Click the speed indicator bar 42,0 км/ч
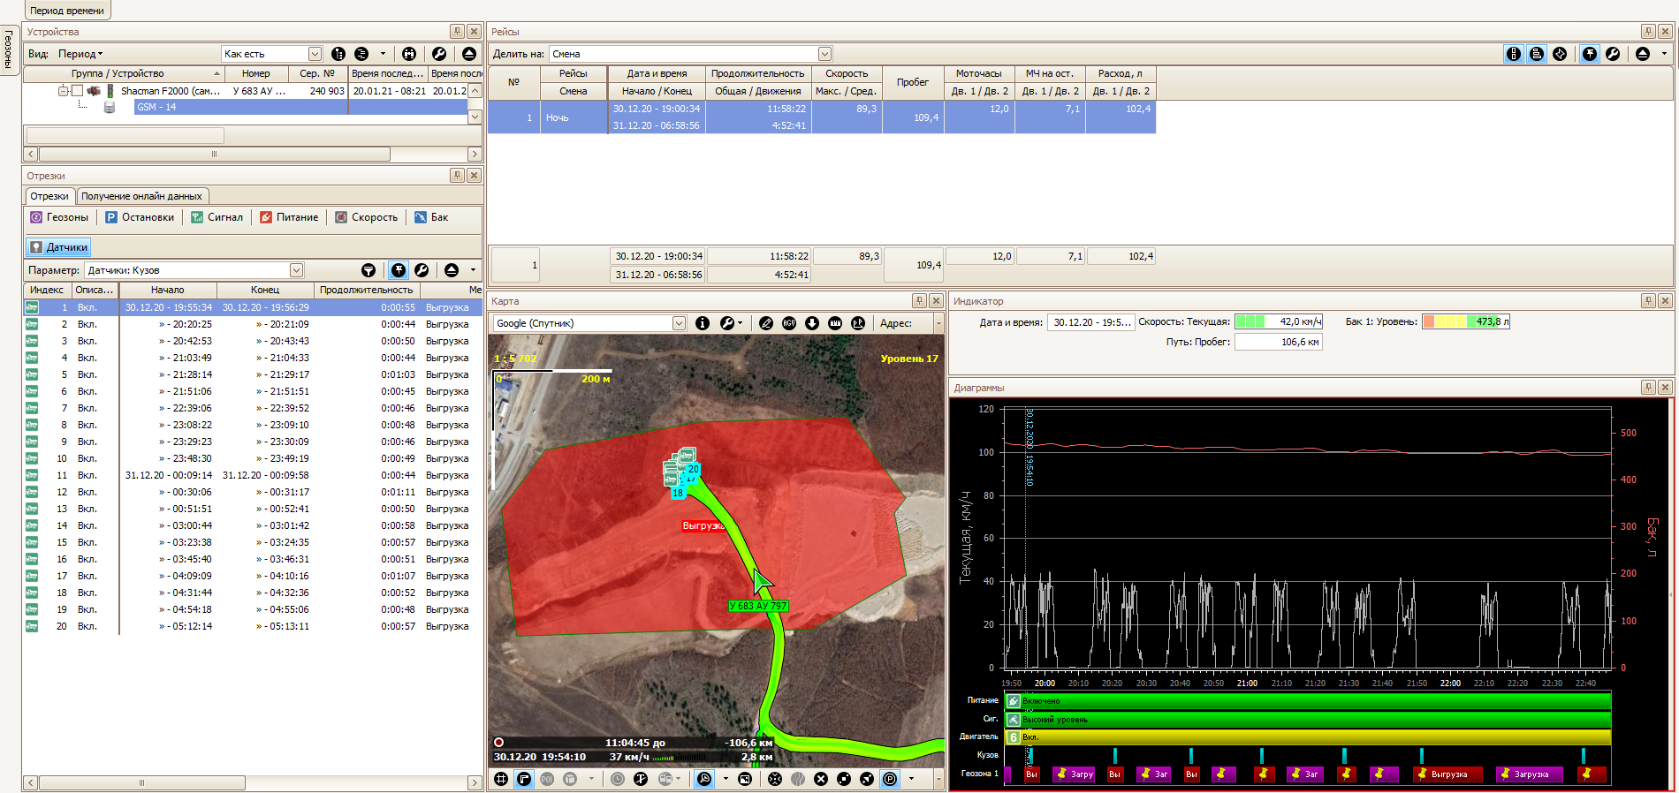The image size is (1679, 793). (x=1279, y=321)
